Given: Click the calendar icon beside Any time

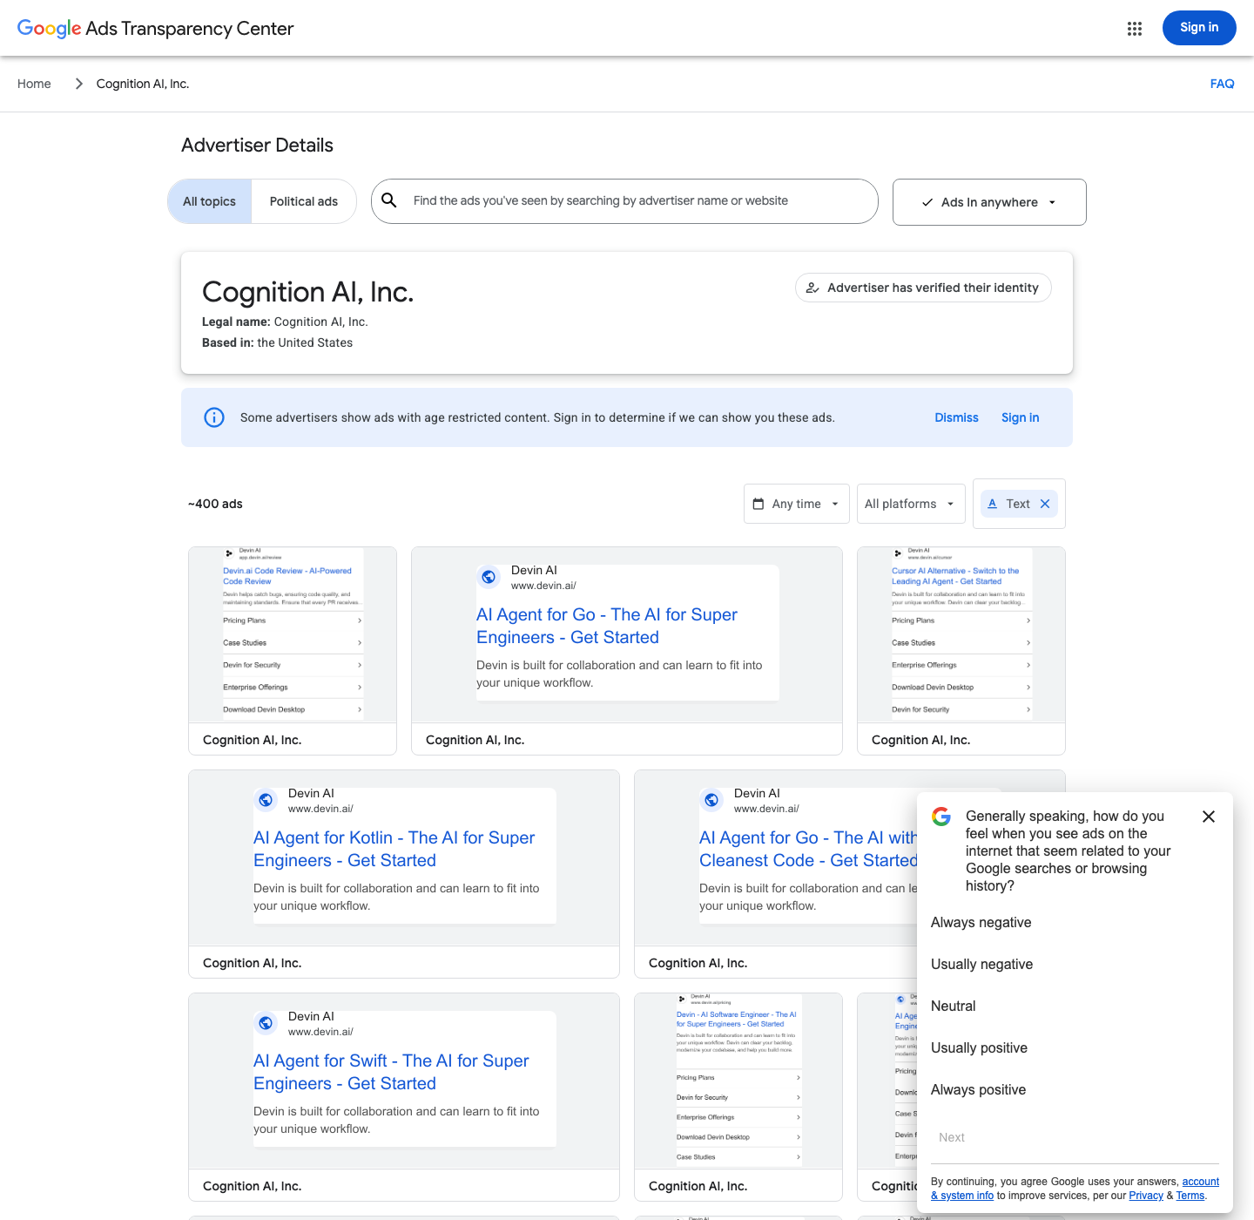Looking at the screenshot, I should tap(758, 504).
